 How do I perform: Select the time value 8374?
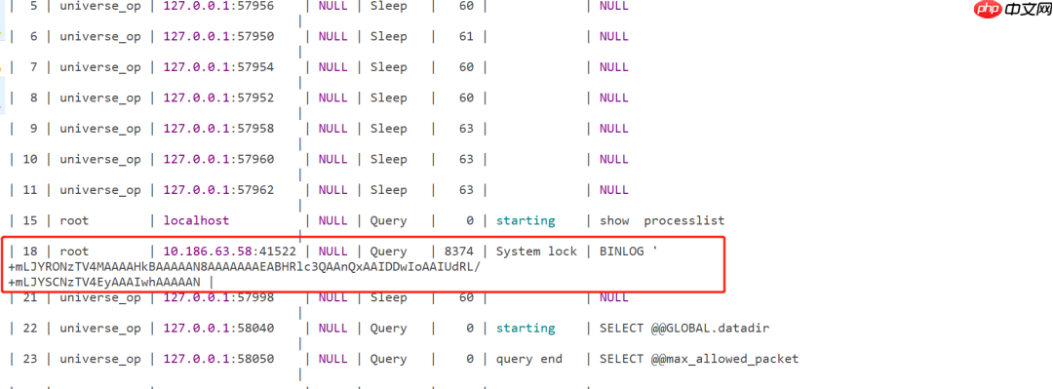(459, 252)
